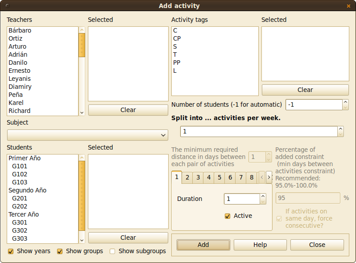This screenshot has height=263, width=356.
Task: Disable the Show groups checkbox
Action: tap(60, 251)
